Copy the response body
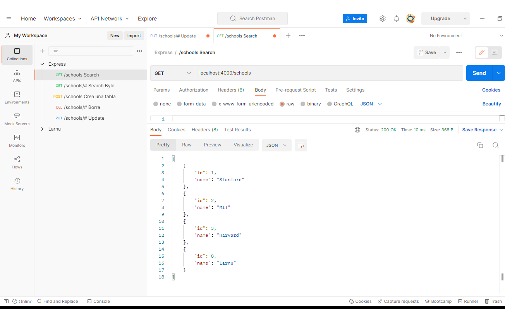This screenshot has height=309, width=505. 480,145
